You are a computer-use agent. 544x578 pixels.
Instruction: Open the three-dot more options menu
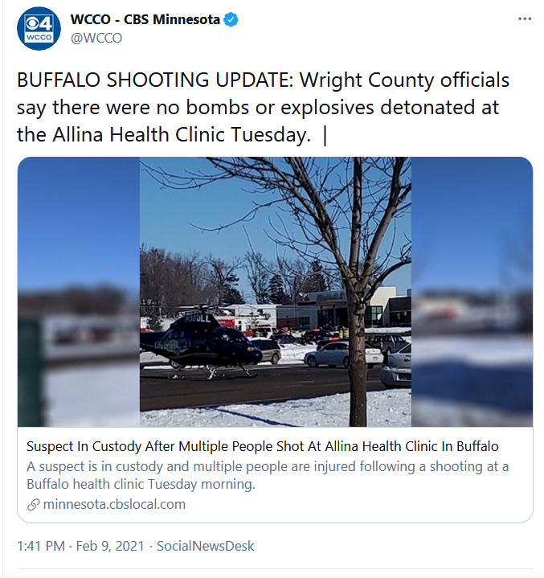(525, 18)
